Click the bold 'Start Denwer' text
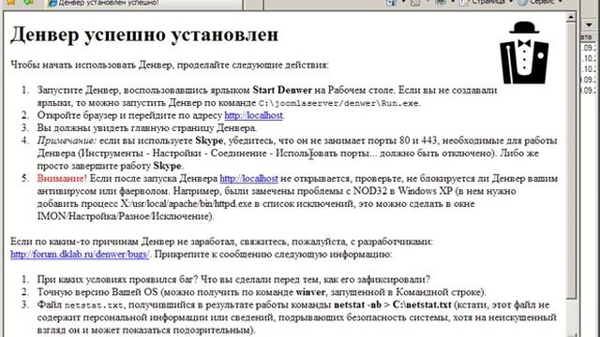The image size is (600, 337). [282, 90]
